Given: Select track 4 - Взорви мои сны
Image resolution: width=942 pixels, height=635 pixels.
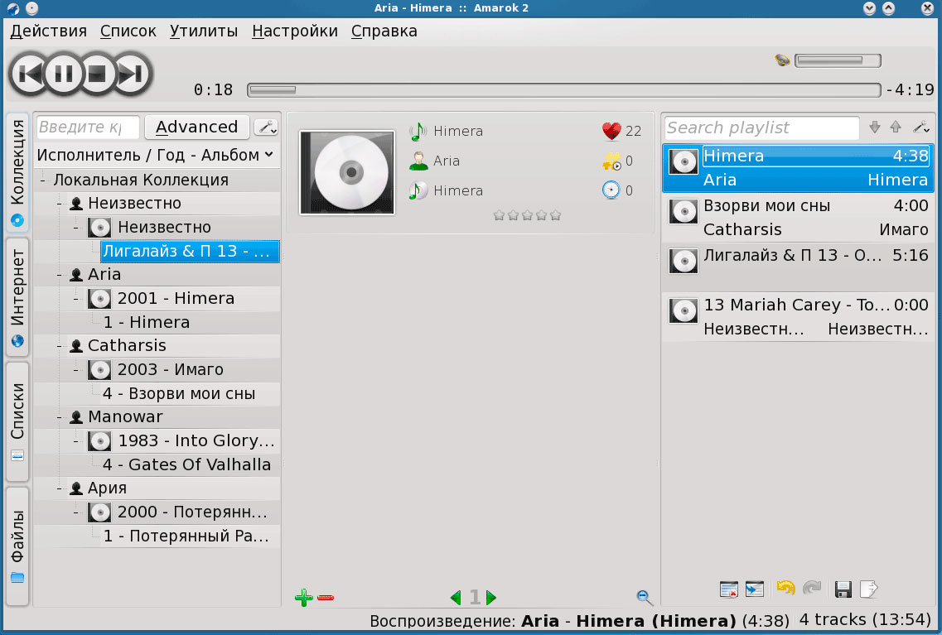Looking at the screenshot, I should pos(179,394).
